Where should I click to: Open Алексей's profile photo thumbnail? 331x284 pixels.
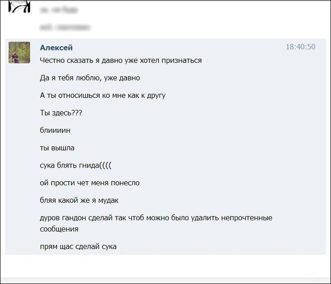click(19, 52)
